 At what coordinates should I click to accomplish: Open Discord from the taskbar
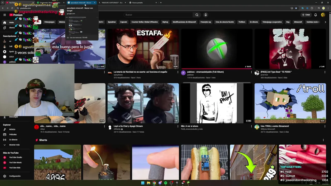coord(160,183)
